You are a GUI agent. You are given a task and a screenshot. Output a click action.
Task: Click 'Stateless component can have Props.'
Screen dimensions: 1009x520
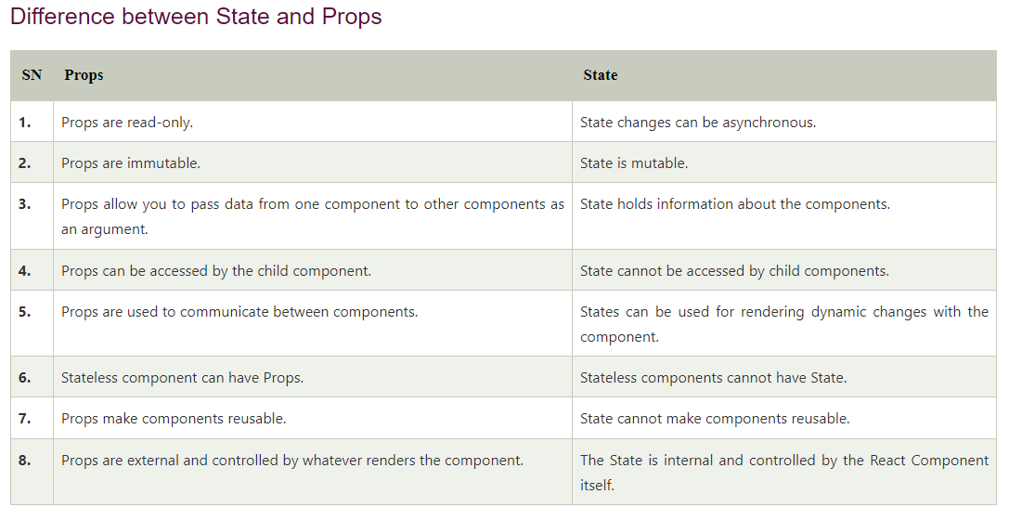pos(182,378)
